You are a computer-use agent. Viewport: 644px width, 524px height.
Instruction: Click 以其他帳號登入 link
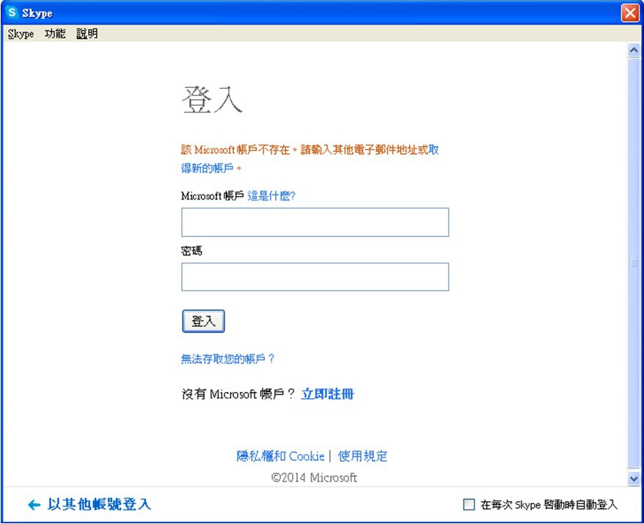point(99,504)
